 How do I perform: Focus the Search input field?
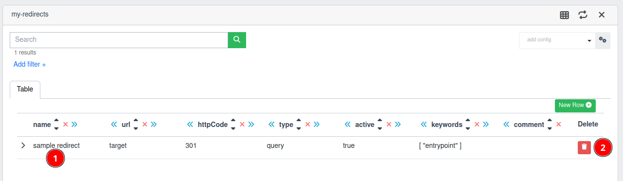tap(119, 40)
